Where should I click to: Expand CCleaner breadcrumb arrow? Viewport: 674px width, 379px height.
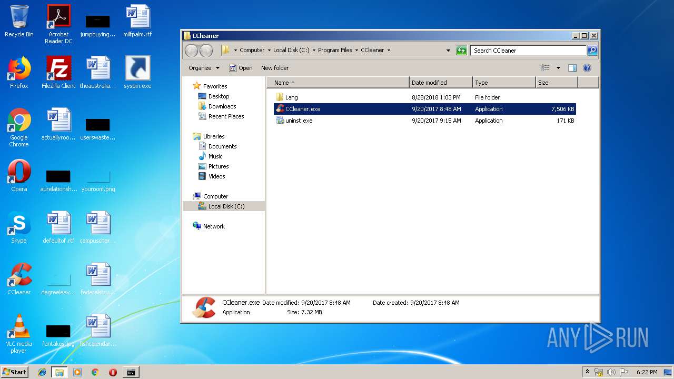coord(389,51)
